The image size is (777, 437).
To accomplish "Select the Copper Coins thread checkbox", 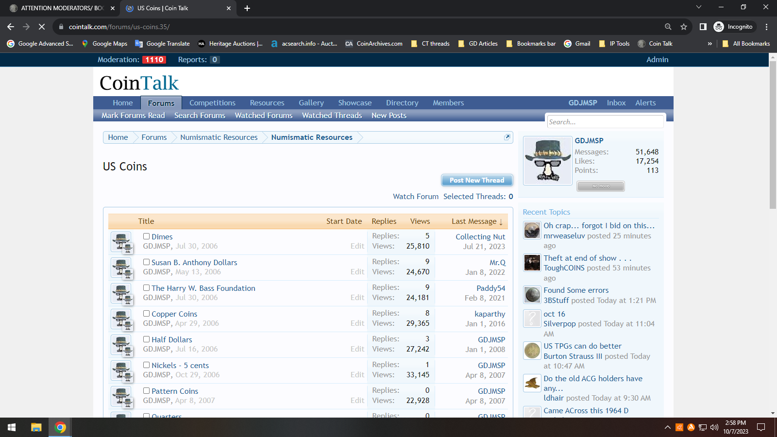I will tap(146, 314).
